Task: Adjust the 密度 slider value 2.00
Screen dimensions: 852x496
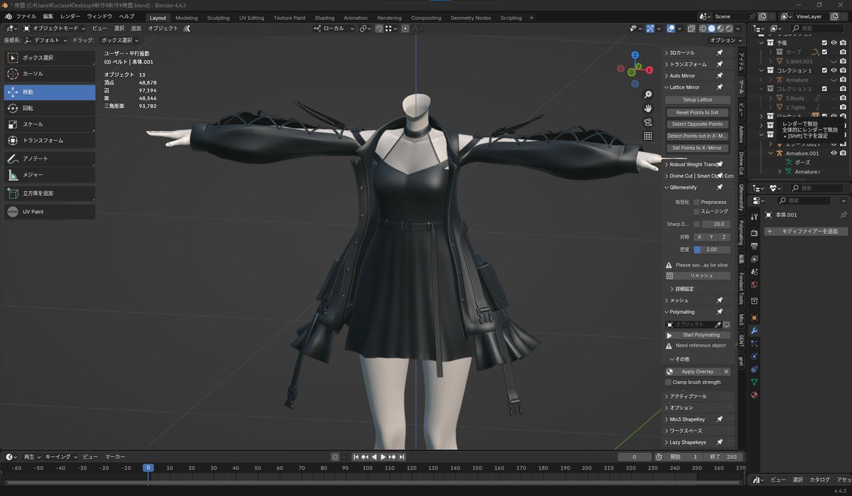Action: click(711, 249)
